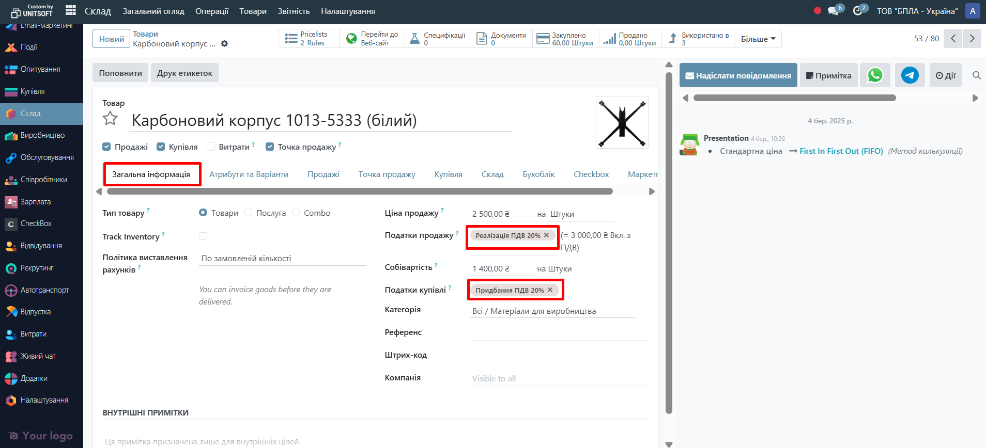Image resolution: width=986 pixels, height=448 pixels.
Task: Open Політика виставлення рахунків selector
Action: point(282,259)
